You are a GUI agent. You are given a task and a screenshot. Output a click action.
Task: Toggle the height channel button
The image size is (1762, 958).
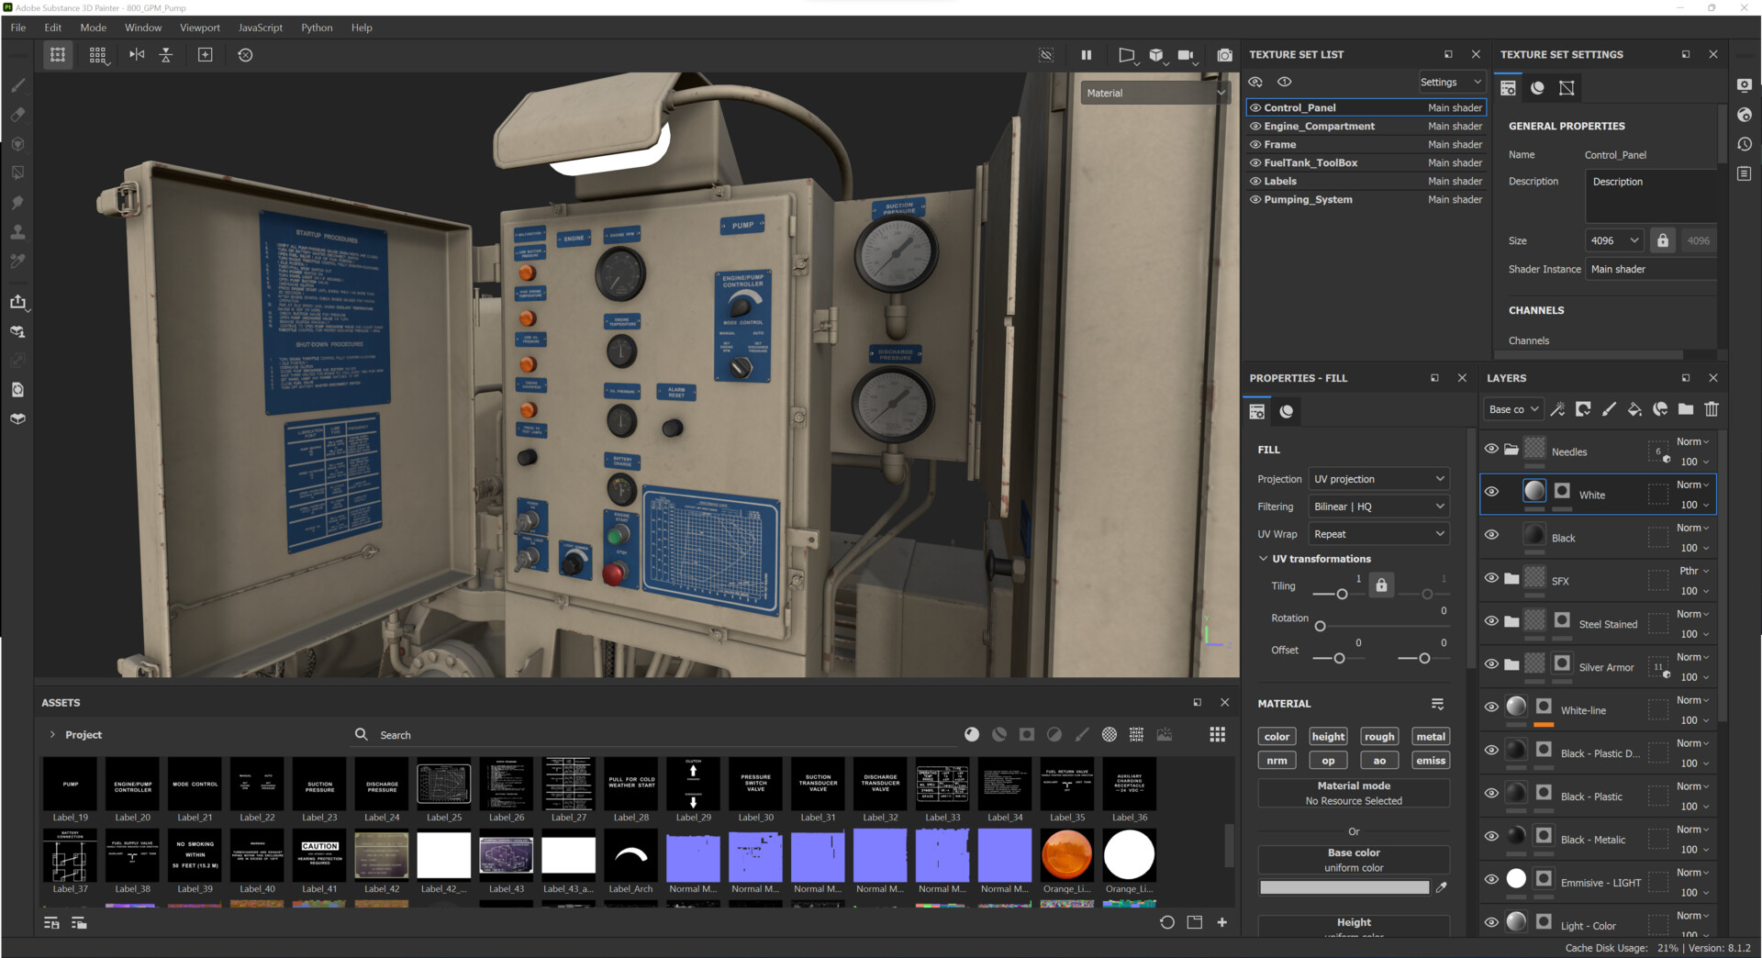1328,736
